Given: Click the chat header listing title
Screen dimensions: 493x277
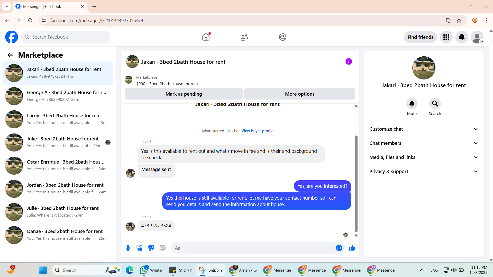Looking at the screenshot, I should pyautogui.click(x=183, y=62).
